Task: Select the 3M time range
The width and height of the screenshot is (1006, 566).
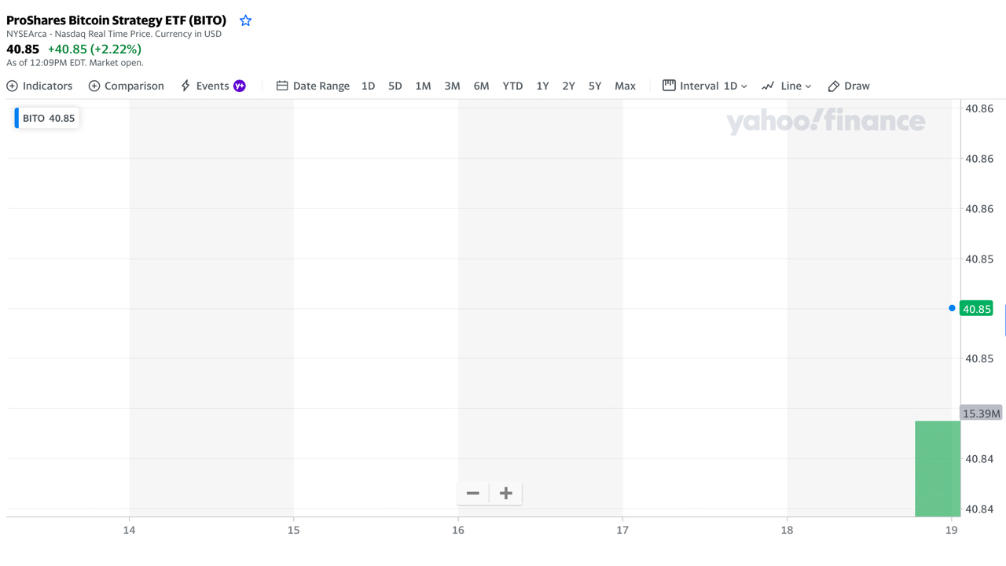Action: (x=452, y=86)
